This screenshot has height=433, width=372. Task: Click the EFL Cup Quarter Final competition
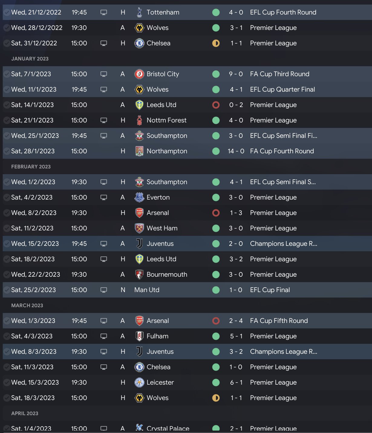click(x=282, y=90)
